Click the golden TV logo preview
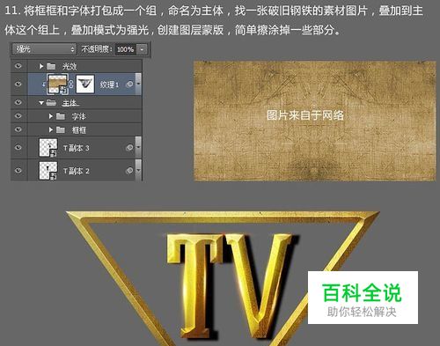The width and height of the screenshot is (440, 346). [x=223, y=278]
